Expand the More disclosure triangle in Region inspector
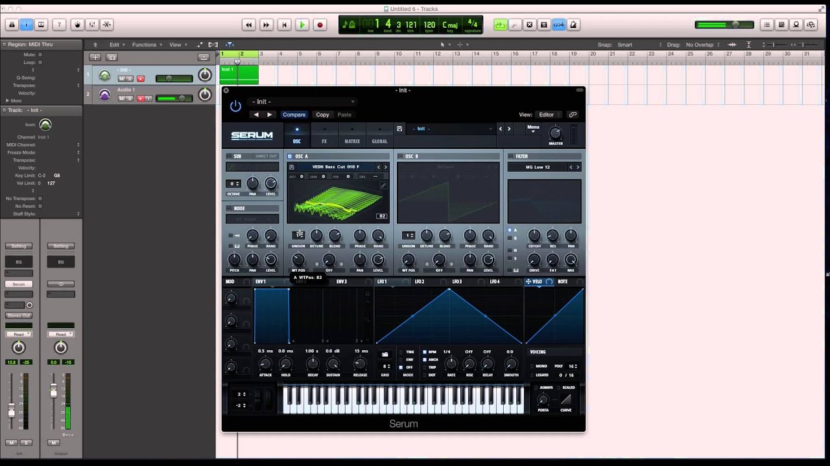 (x=7, y=101)
